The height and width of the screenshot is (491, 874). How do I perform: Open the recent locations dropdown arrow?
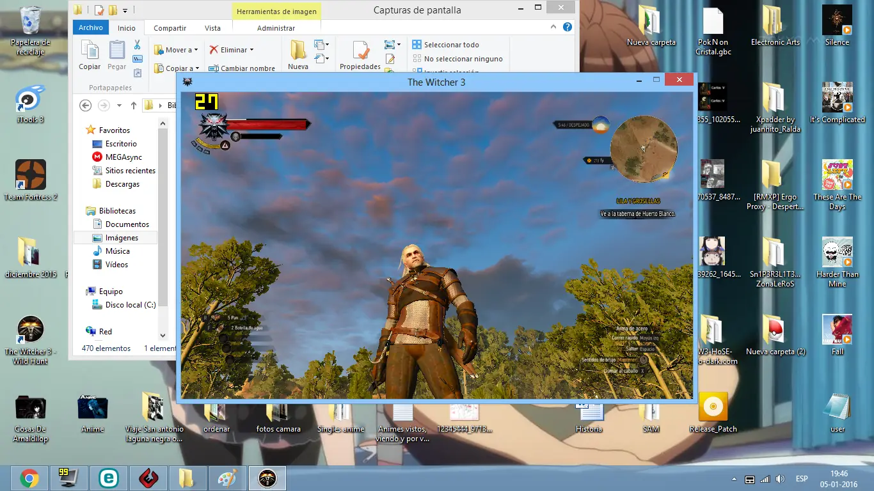click(119, 105)
